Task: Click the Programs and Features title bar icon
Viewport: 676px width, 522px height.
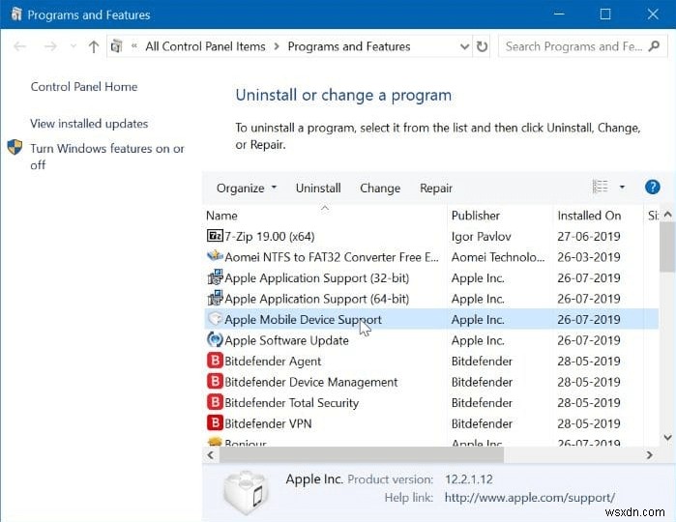Action: [15, 14]
